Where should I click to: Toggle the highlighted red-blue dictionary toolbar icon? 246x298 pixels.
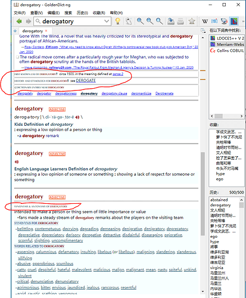pyautogui.click(x=234, y=21)
